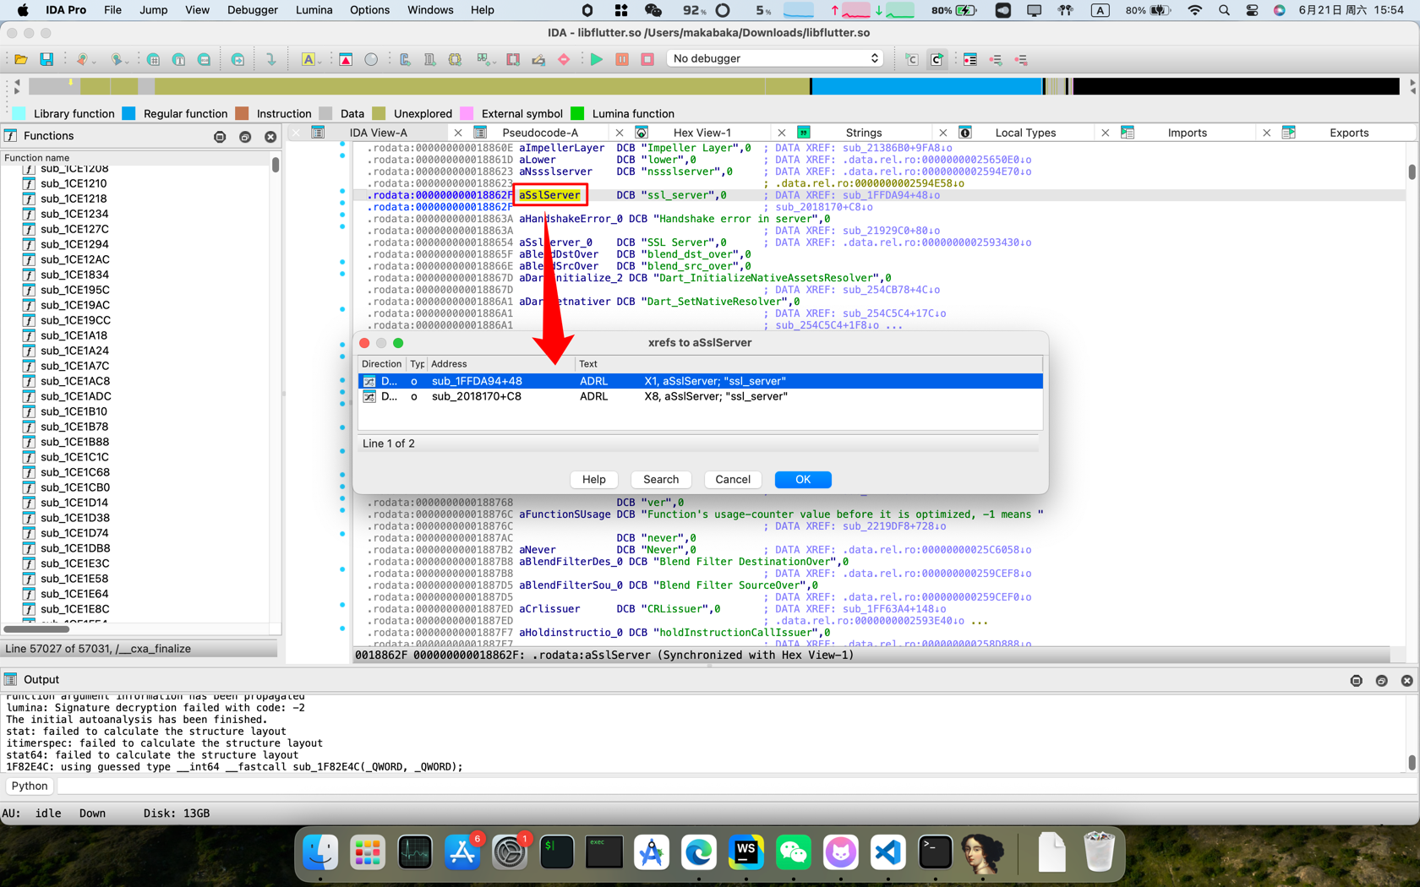Open the Lumina menu

click(x=314, y=10)
